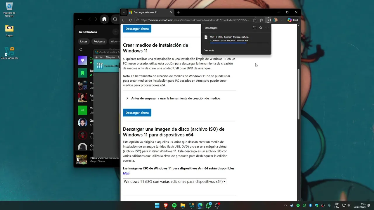Open Edge favorites list icon
This screenshot has height=210, width=374.
click(261, 20)
